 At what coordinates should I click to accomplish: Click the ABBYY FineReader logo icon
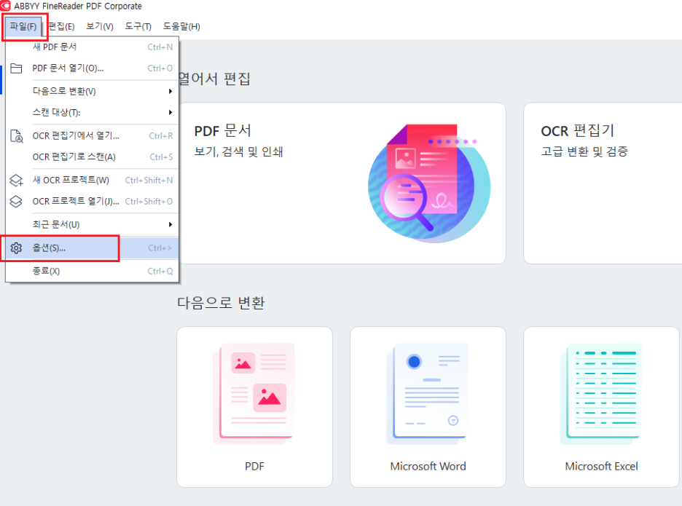click(x=5, y=6)
